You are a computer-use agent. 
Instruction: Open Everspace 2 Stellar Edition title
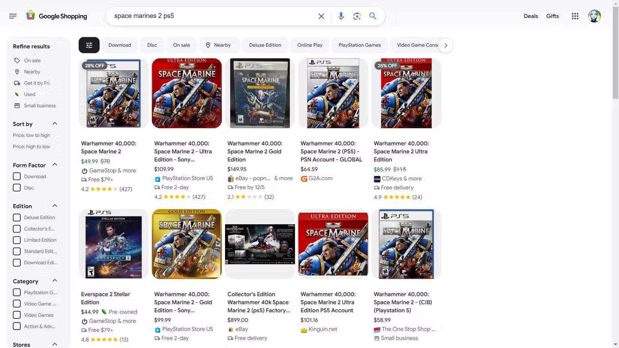(x=105, y=298)
